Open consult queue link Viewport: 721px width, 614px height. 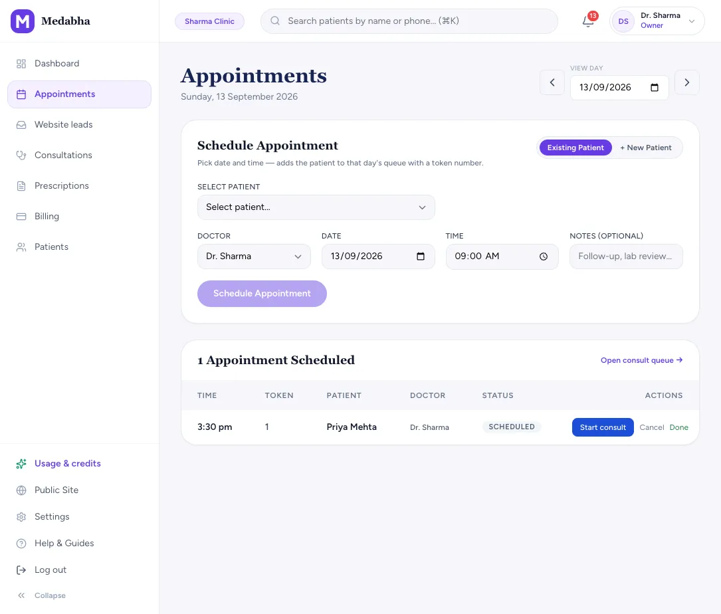pyautogui.click(x=641, y=360)
